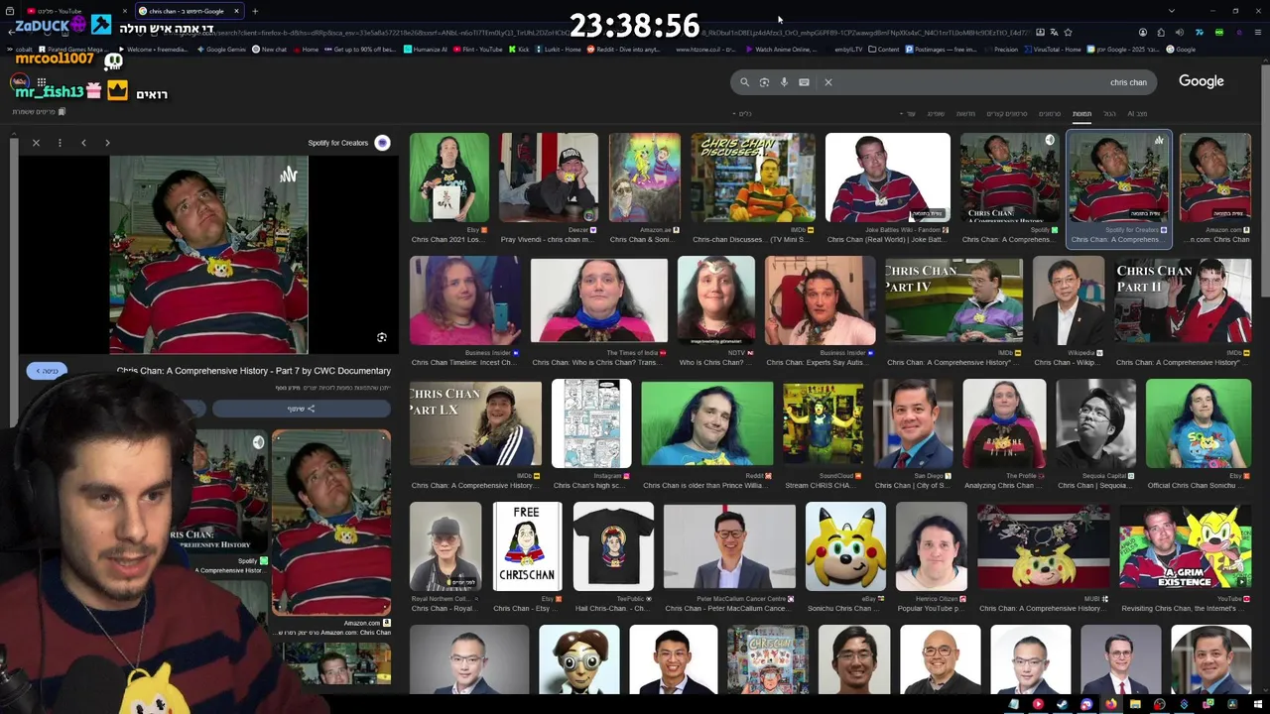Open a new browser tab with plus button

[255, 11]
